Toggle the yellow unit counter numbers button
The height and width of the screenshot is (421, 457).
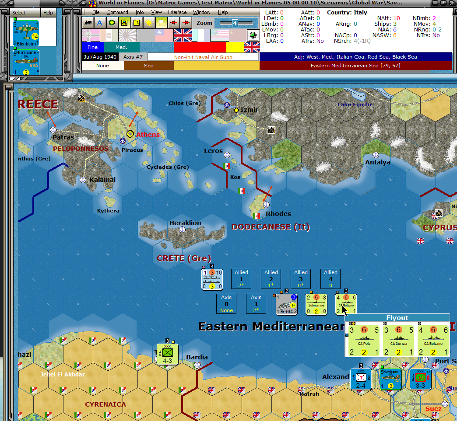[137, 23]
